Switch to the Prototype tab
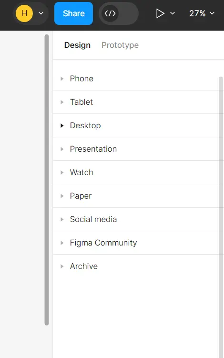 tap(120, 45)
